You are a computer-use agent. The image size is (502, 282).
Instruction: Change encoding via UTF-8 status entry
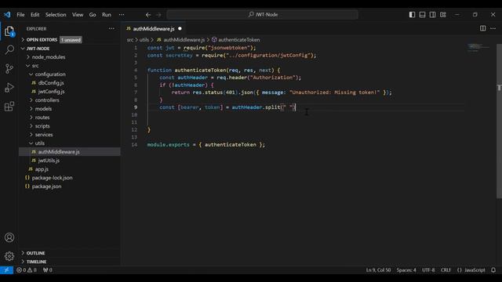pos(428,269)
